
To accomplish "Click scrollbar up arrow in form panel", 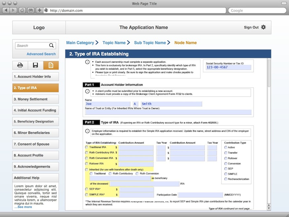I will tap(269, 205).
